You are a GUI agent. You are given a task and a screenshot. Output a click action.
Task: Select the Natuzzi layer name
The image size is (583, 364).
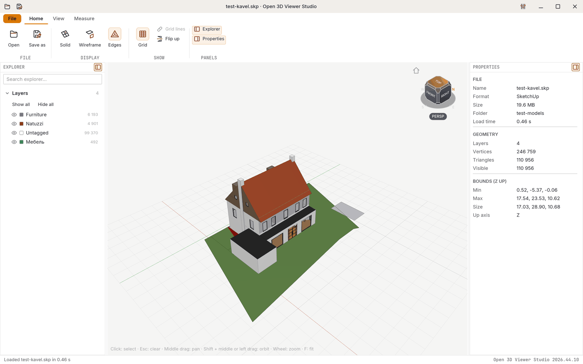pos(34,124)
